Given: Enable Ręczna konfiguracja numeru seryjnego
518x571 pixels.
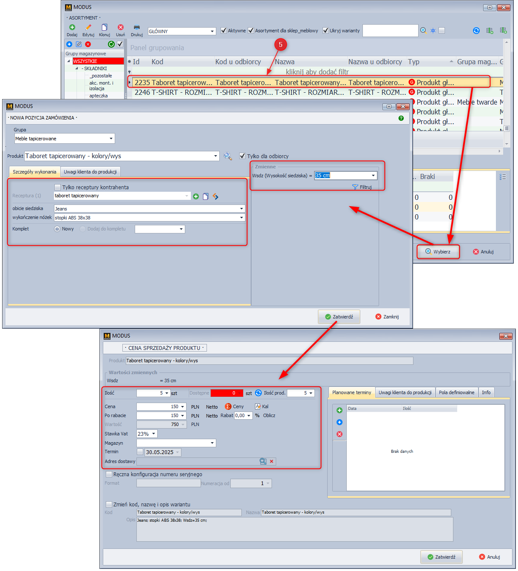Looking at the screenshot, I should [x=109, y=474].
